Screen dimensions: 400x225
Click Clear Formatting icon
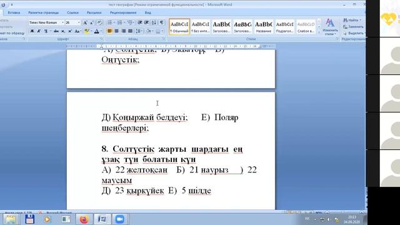tap(99, 22)
